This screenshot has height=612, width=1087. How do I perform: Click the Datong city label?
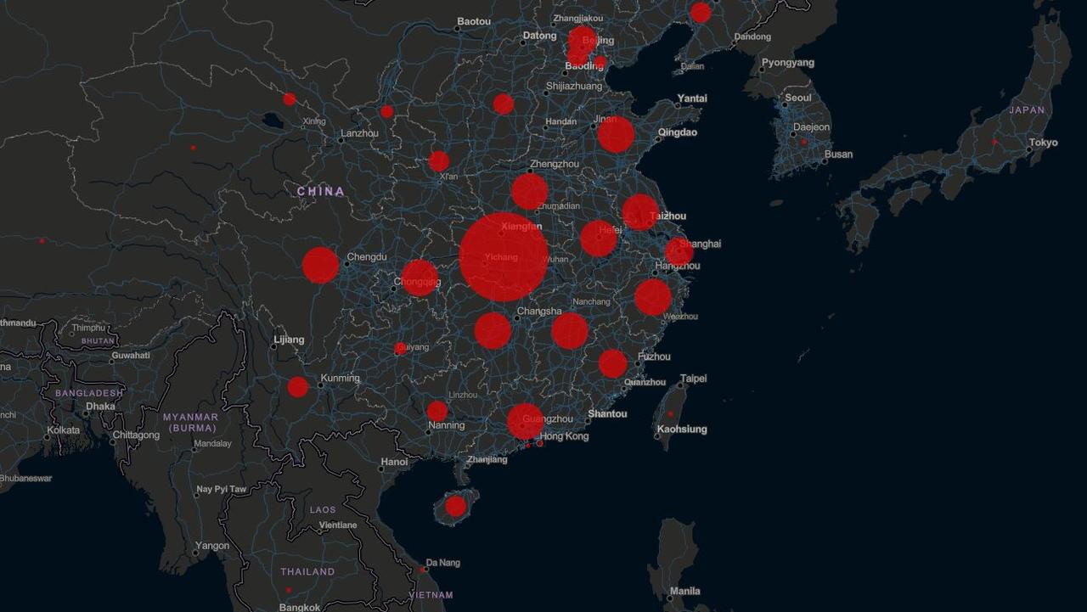pos(540,36)
